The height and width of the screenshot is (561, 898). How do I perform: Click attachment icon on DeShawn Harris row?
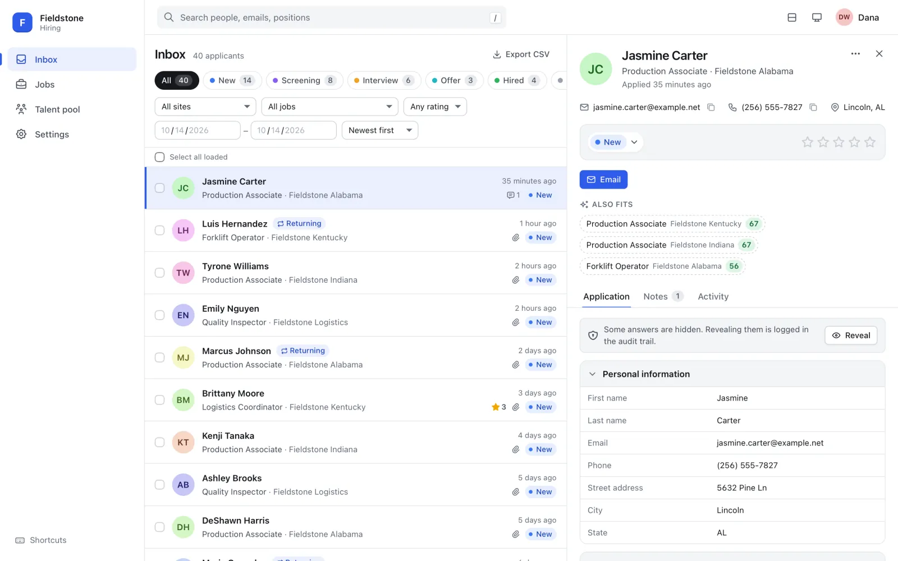click(x=515, y=534)
